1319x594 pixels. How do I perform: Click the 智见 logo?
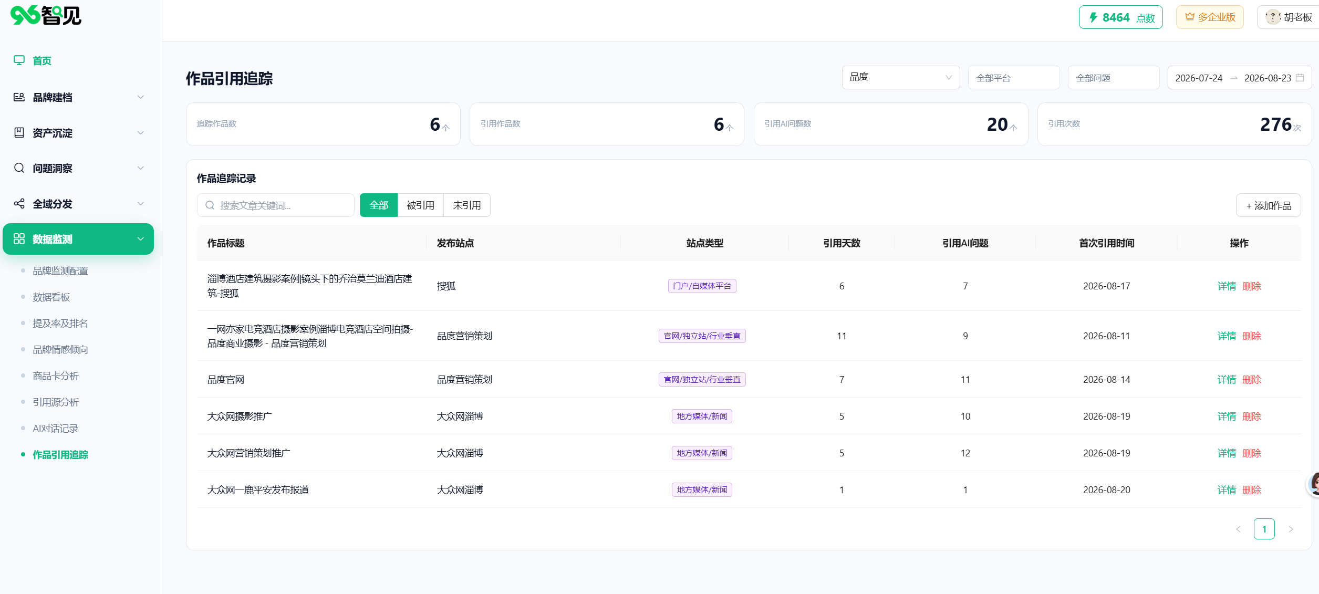(46, 15)
